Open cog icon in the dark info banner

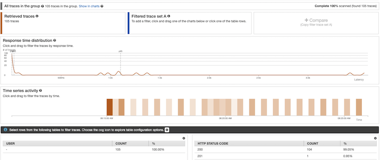[167, 130]
